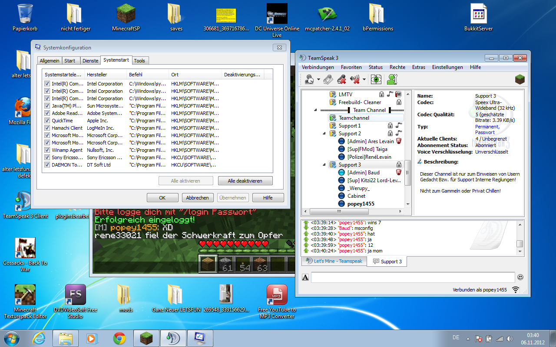Disable Hamachi Client startup checkbox

[x=47, y=128]
